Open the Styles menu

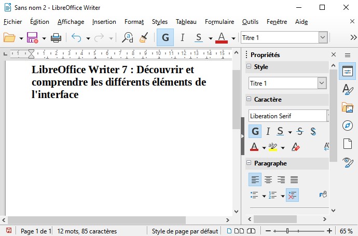[x=160, y=22]
